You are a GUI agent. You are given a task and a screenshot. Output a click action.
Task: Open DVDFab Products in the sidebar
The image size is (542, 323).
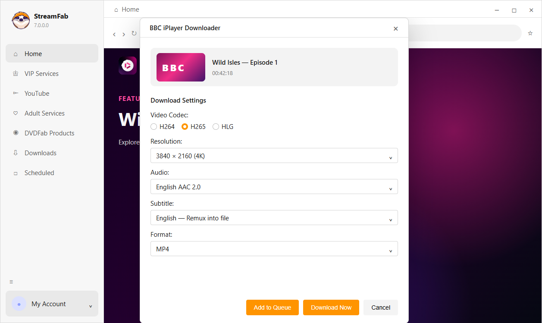[52, 133]
